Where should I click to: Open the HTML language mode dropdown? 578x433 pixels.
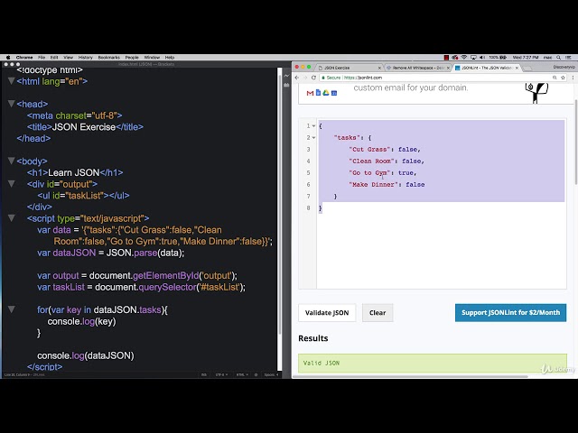[x=242, y=375]
